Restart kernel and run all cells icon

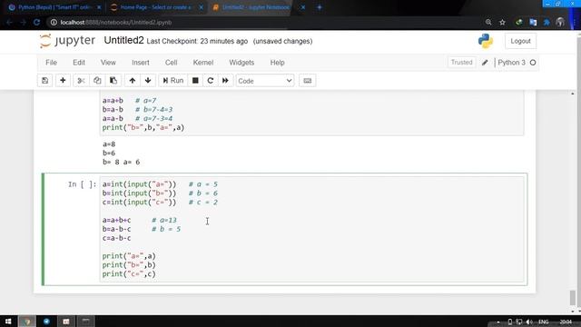[x=225, y=81]
